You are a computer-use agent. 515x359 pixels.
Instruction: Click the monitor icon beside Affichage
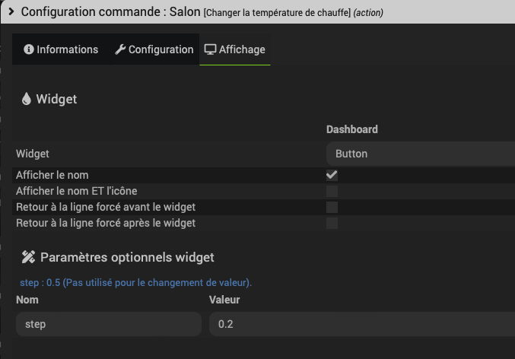[x=210, y=49]
